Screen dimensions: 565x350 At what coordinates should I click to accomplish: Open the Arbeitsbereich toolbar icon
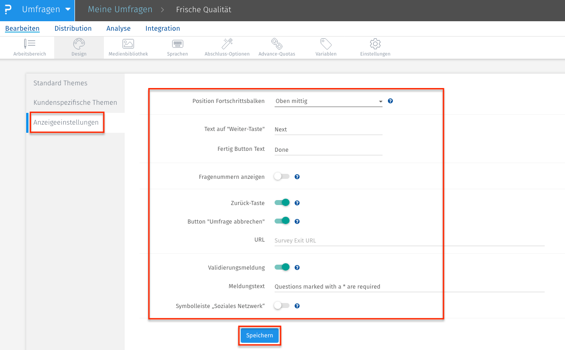(29, 47)
